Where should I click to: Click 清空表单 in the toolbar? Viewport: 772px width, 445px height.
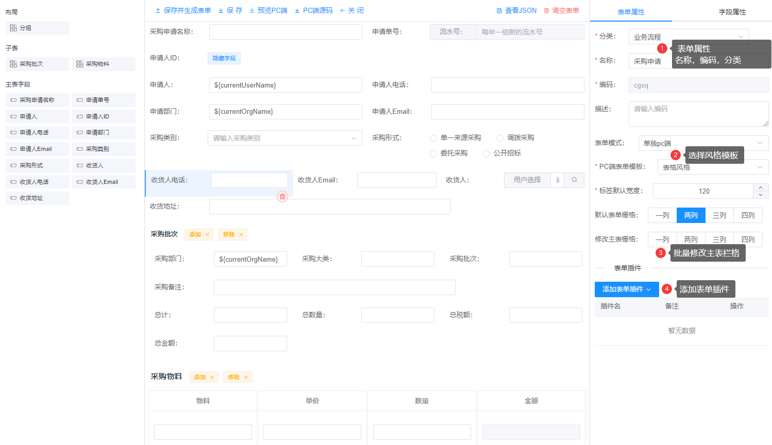click(561, 10)
